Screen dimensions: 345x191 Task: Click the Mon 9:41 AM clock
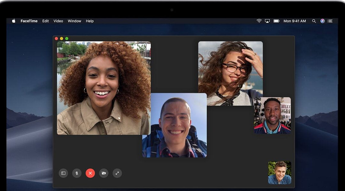click(295, 21)
